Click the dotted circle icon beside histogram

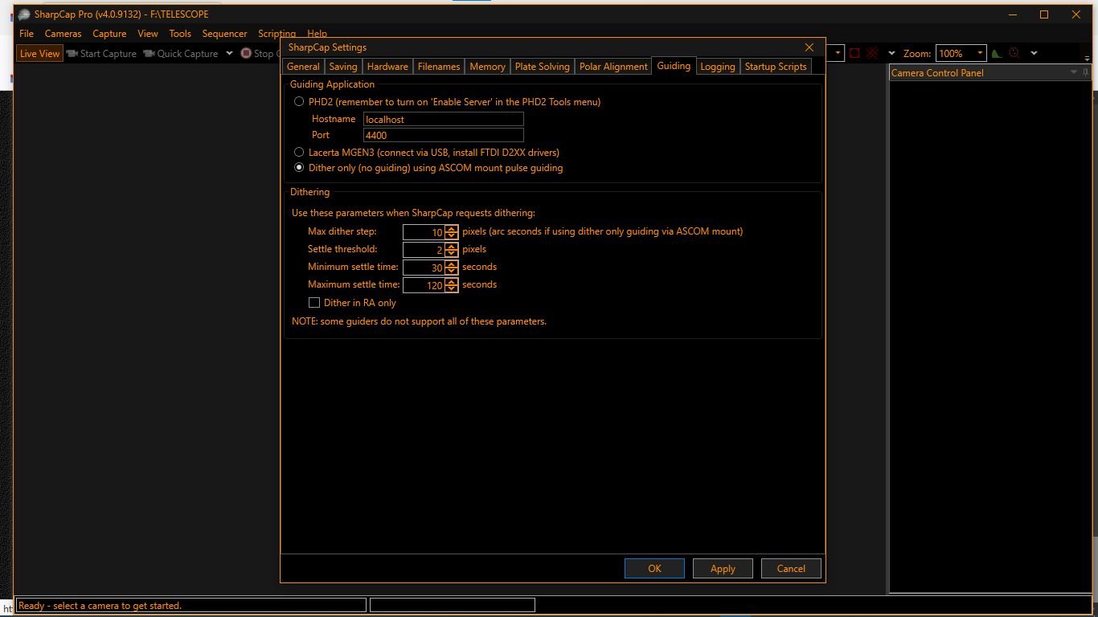pos(1014,54)
